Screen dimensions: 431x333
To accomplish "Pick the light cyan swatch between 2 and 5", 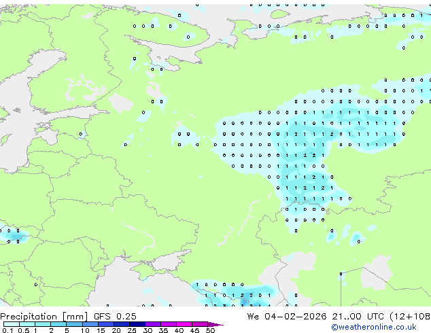I will [58, 324].
